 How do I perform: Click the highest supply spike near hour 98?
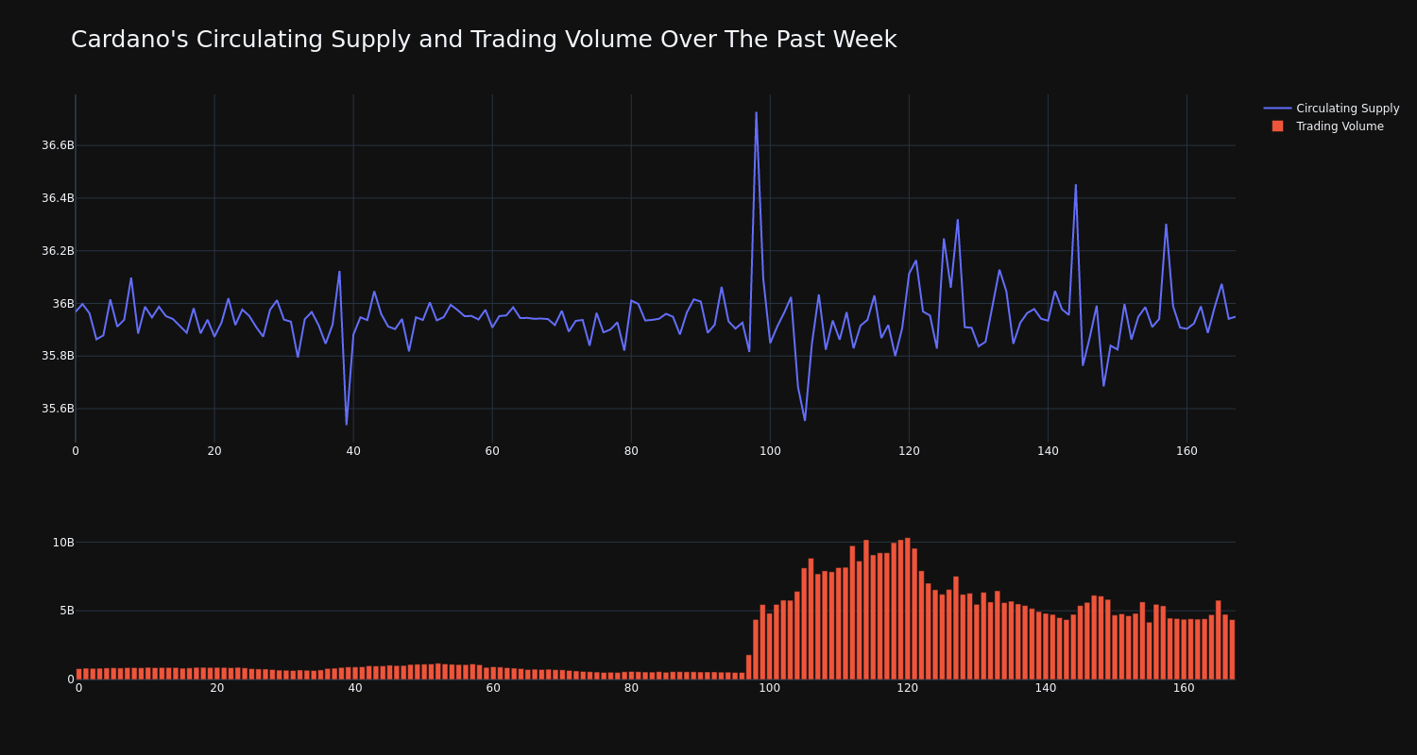click(756, 112)
